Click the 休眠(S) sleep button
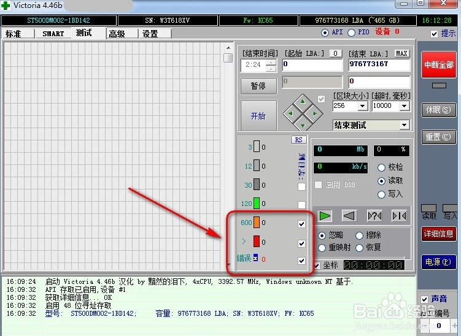461x336 pixels. coord(438,110)
